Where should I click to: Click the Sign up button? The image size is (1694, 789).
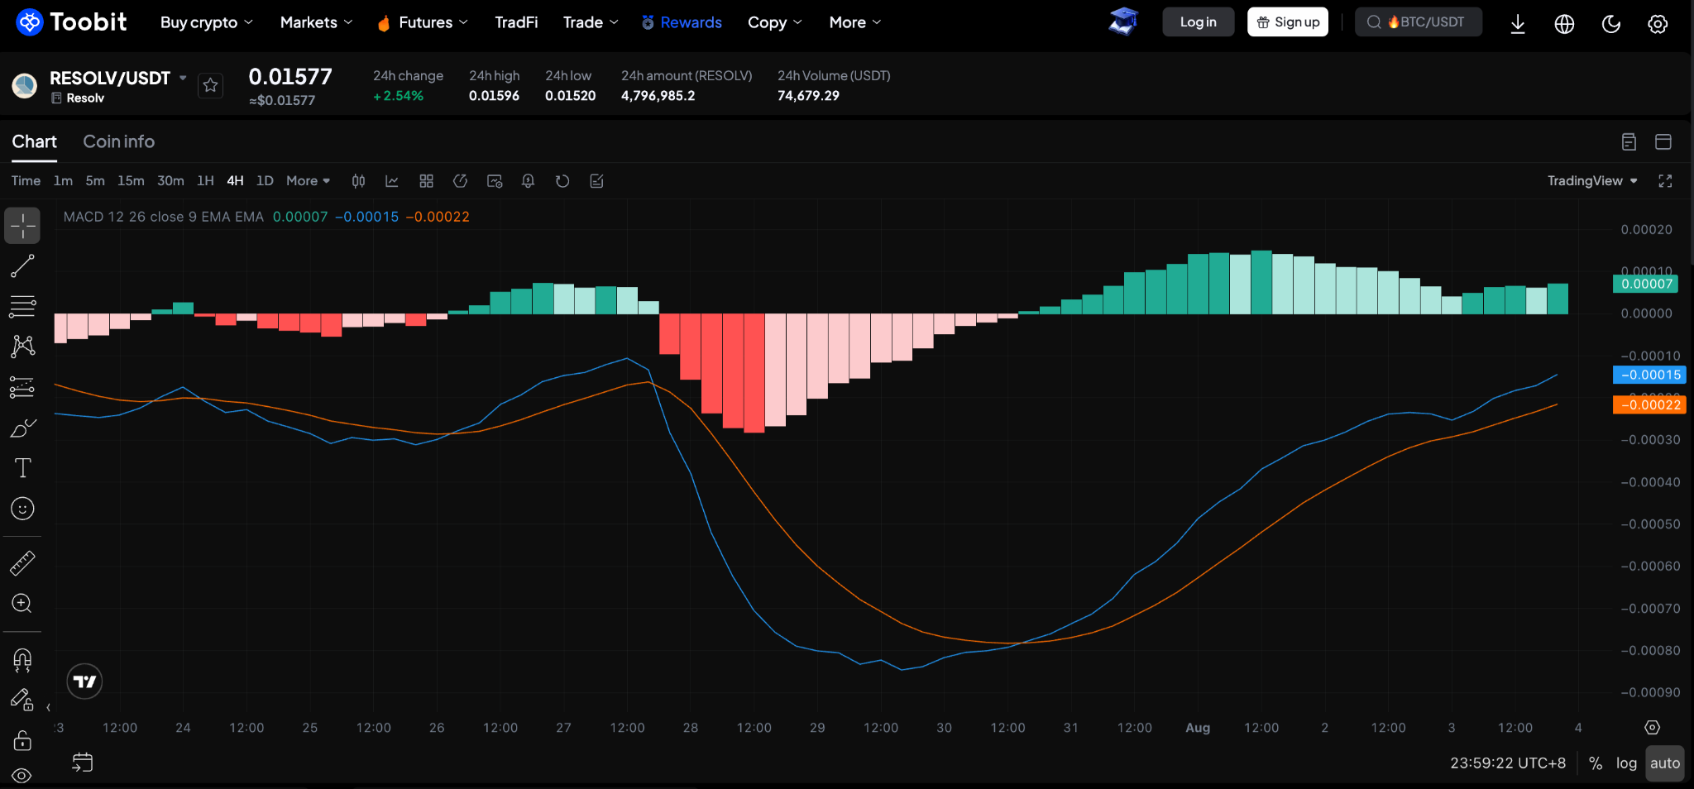1288,22
